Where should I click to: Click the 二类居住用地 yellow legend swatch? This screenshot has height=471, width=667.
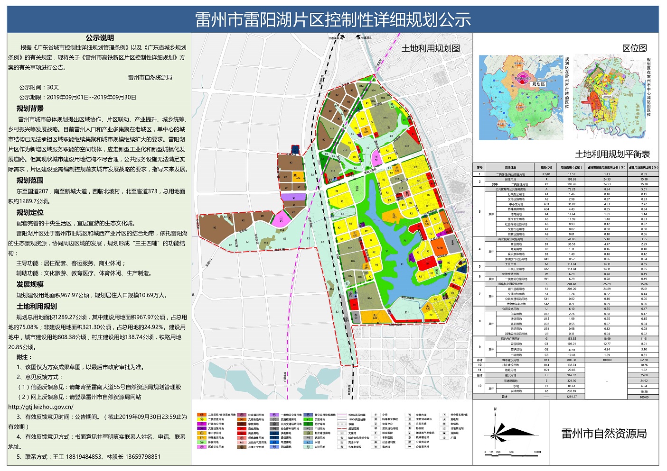tap(201, 419)
